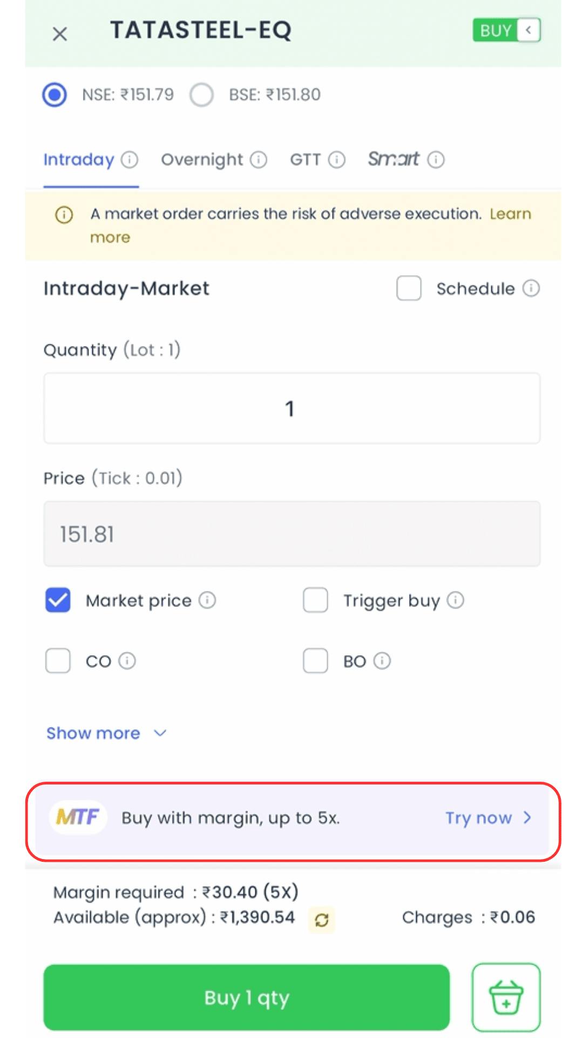Select the BSE price radio button
This screenshot has height=1038, width=583.
point(202,94)
